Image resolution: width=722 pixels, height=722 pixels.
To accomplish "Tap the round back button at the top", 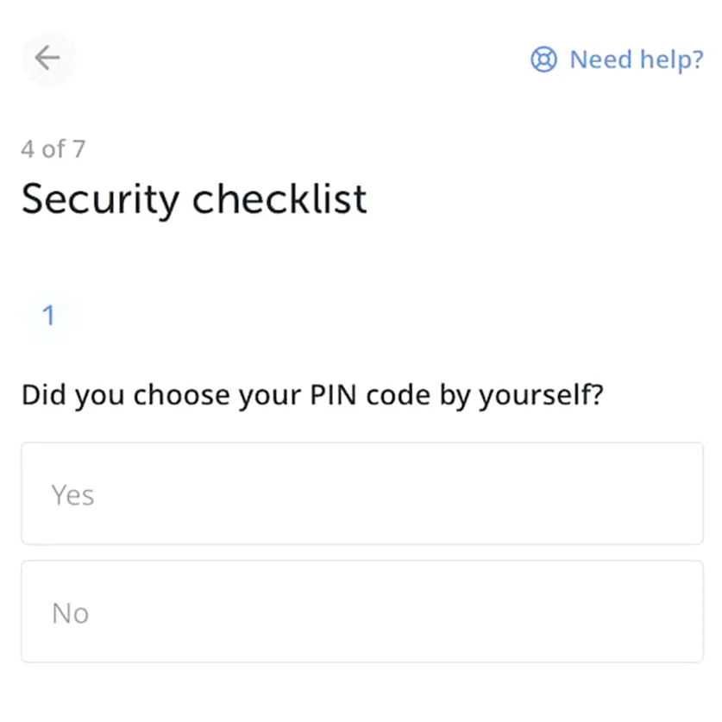I will [x=48, y=58].
